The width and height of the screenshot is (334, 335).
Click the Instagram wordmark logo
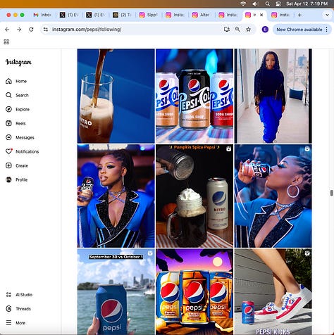18,62
